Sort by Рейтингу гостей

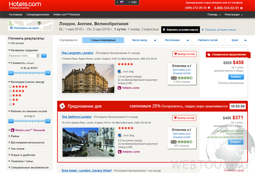pyautogui.click(x=208, y=40)
